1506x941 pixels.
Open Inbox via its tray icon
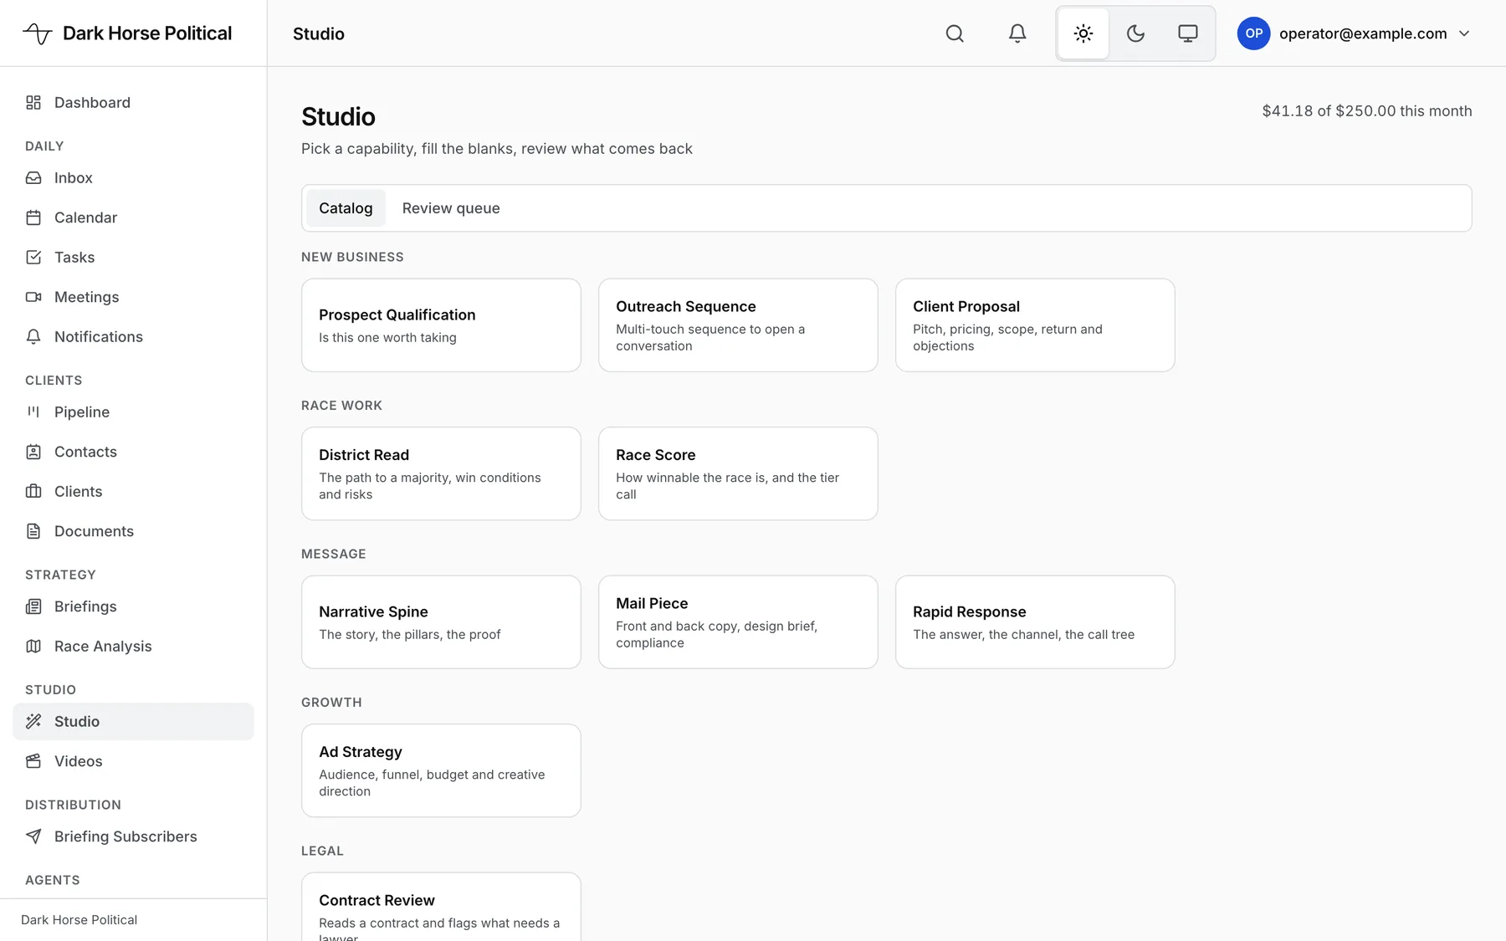pos(33,177)
